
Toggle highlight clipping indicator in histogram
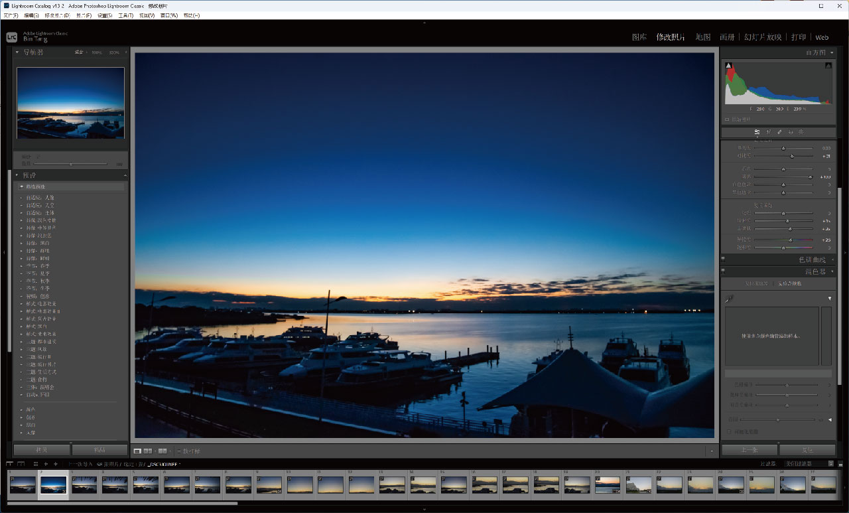828,66
